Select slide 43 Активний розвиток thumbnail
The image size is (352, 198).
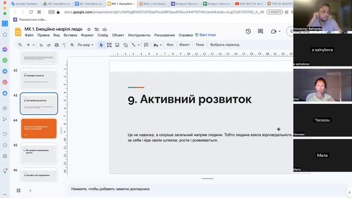[39, 104]
